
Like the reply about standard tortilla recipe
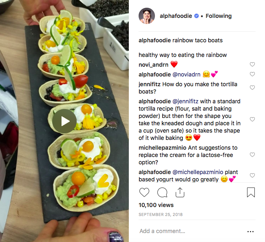click(x=252, y=119)
